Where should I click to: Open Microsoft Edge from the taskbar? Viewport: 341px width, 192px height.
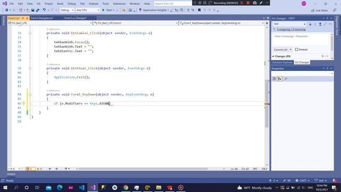(x=60, y=187)
